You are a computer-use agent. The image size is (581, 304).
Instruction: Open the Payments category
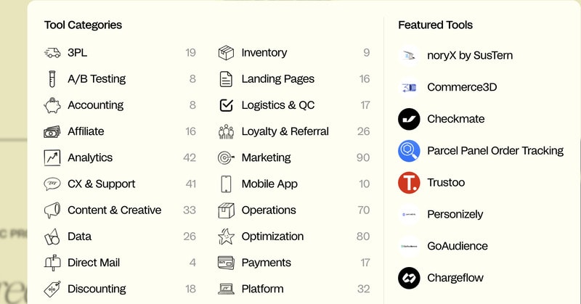(x=266, y=263)
